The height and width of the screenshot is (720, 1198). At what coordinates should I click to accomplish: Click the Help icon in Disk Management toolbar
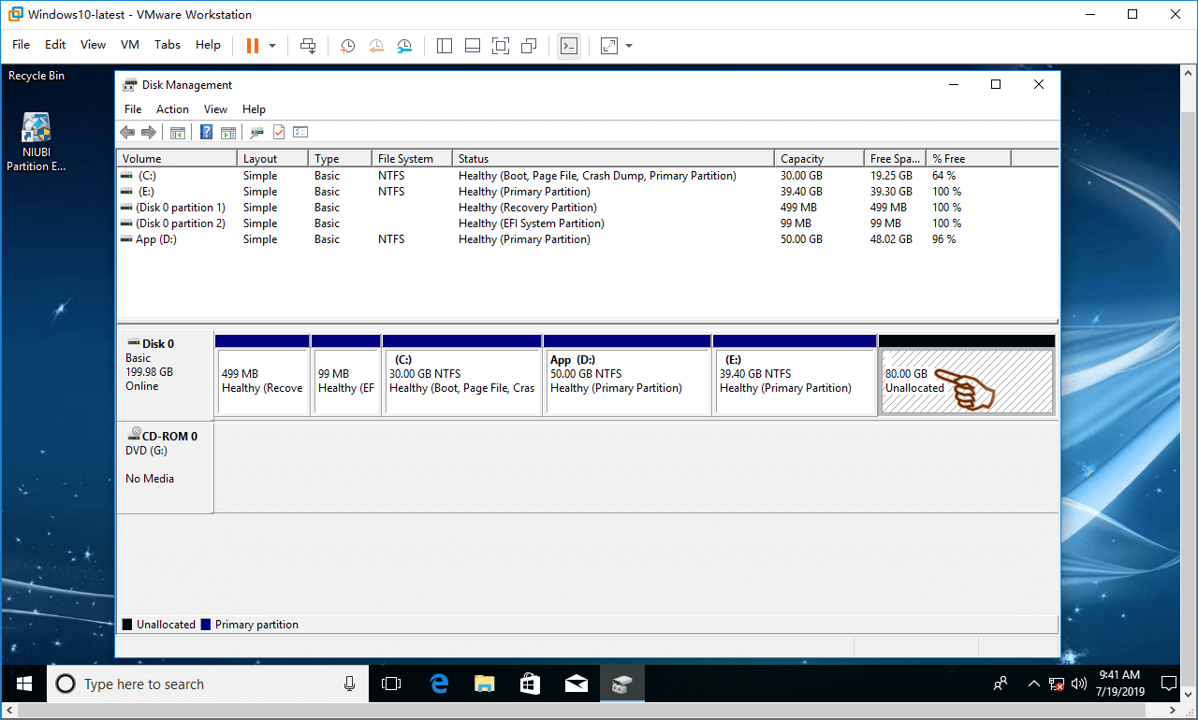(x=206, y=133)
